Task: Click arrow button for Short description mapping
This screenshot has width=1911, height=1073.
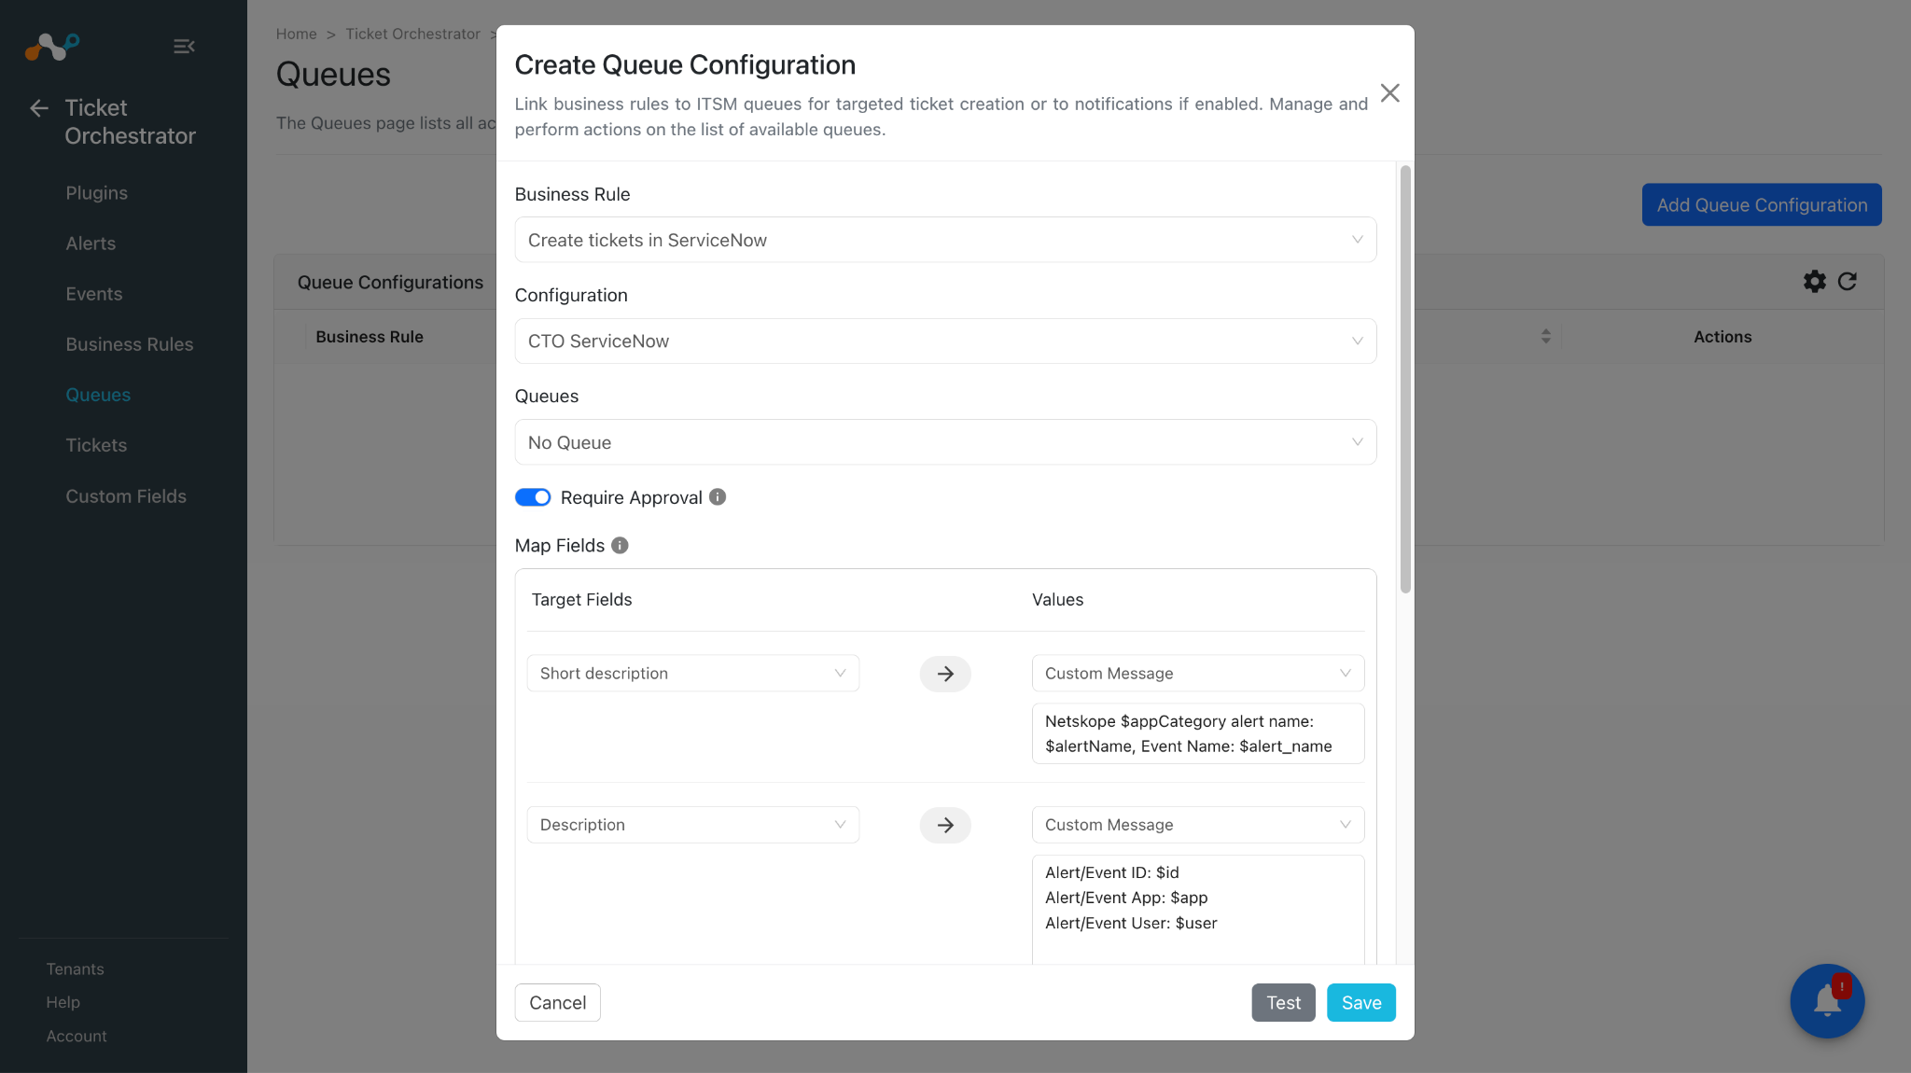Action: coord(945,674)
